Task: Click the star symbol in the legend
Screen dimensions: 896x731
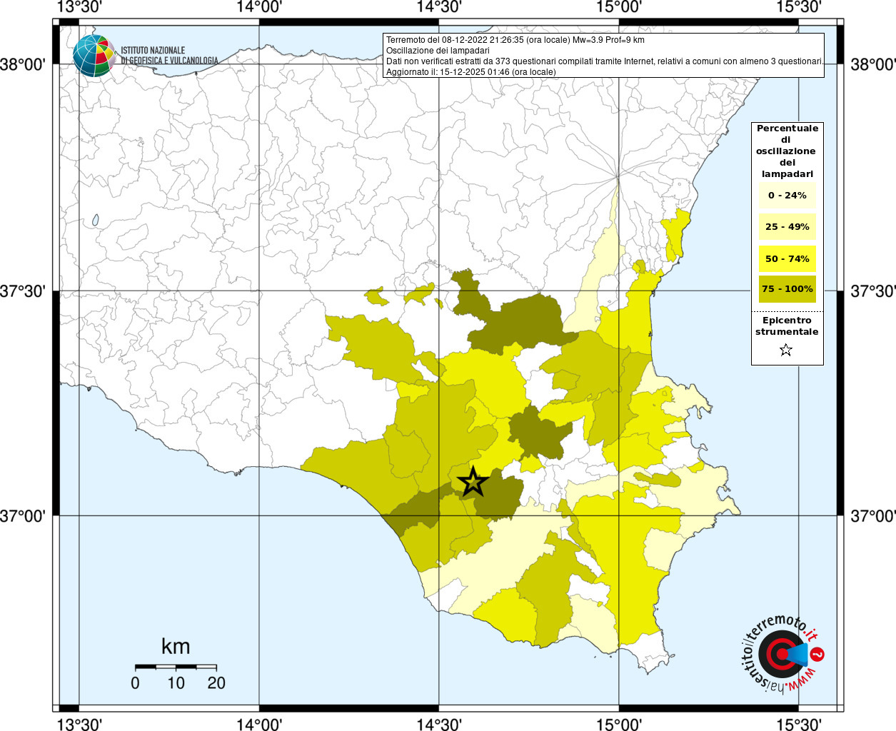Action: 786,350
